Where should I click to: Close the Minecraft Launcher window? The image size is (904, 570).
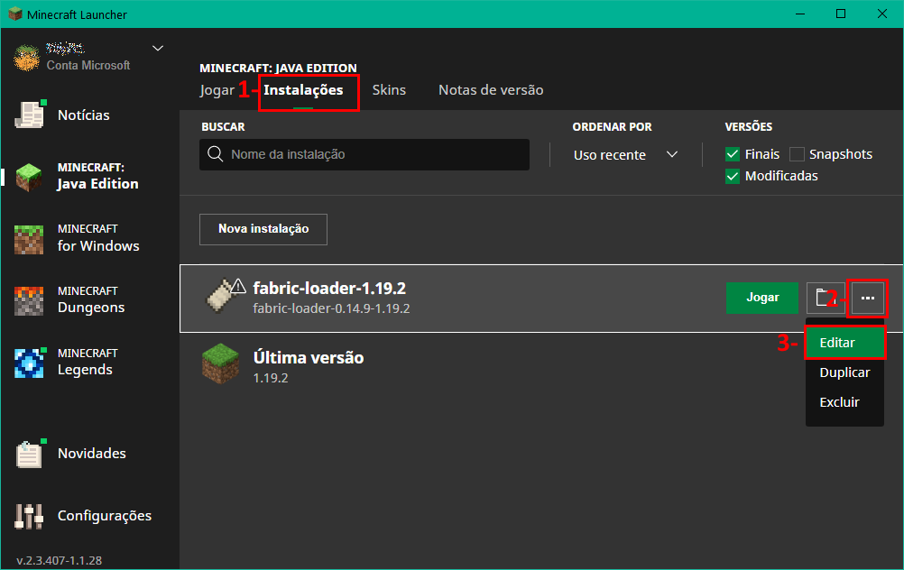coord(882,14)
